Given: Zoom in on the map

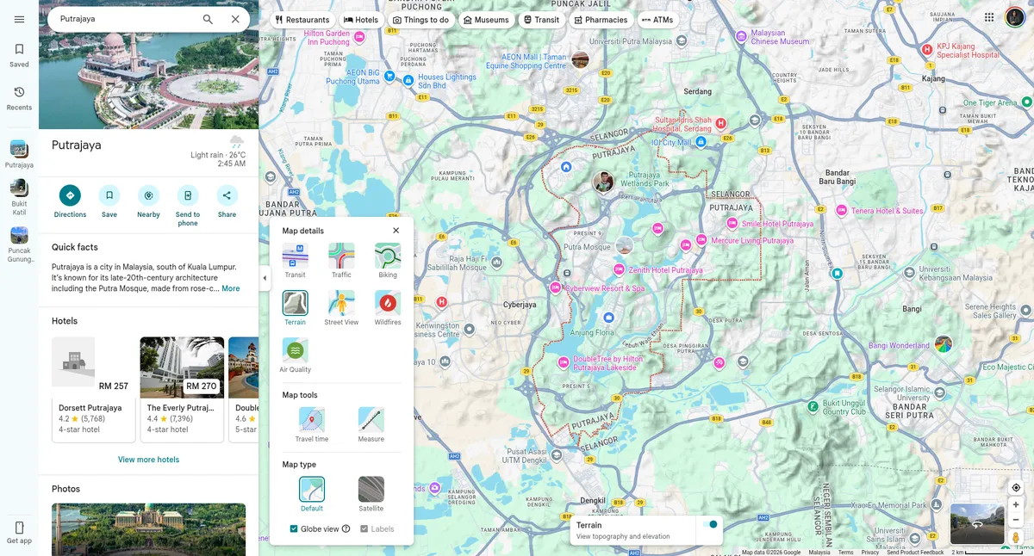Looking at the screenshot, I should click(1016, 504).
